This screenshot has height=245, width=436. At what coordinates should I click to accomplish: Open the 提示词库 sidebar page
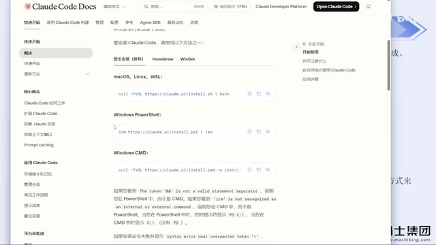[x=32, y=206]
